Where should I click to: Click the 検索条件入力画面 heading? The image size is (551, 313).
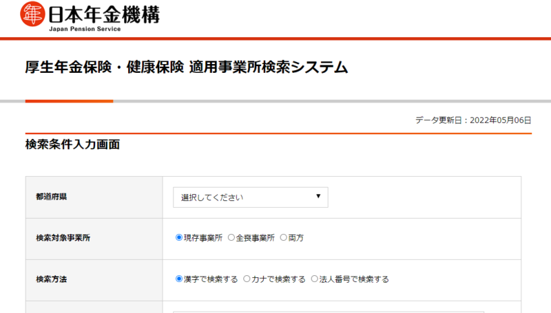coord(73,144)
